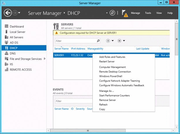This screenshot has height=134, width=180.
Task: Open the notifications flag with warning
Action: 124,13
